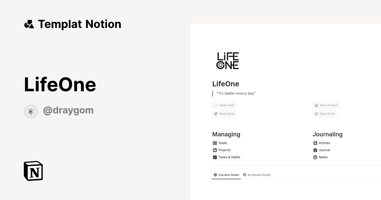Select the Current Goals tab

pos(226,175)
